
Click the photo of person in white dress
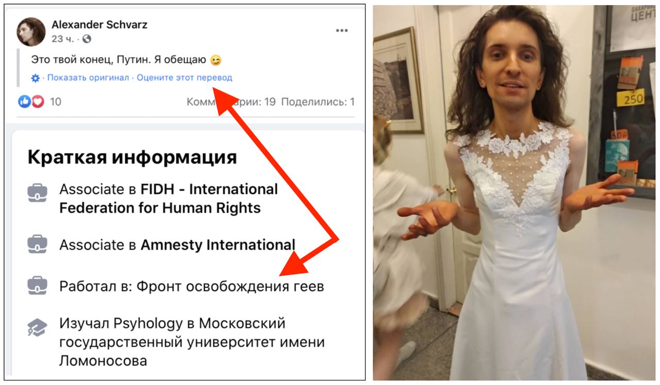tap(516, 192)
